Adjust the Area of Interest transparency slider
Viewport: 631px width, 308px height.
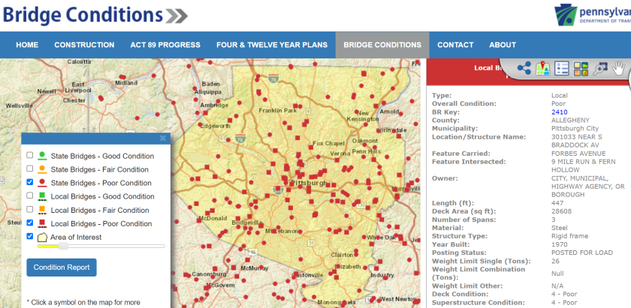tap(63, 246)
